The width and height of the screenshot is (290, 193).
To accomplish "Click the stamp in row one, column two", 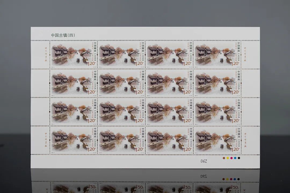I will [122, 54].
